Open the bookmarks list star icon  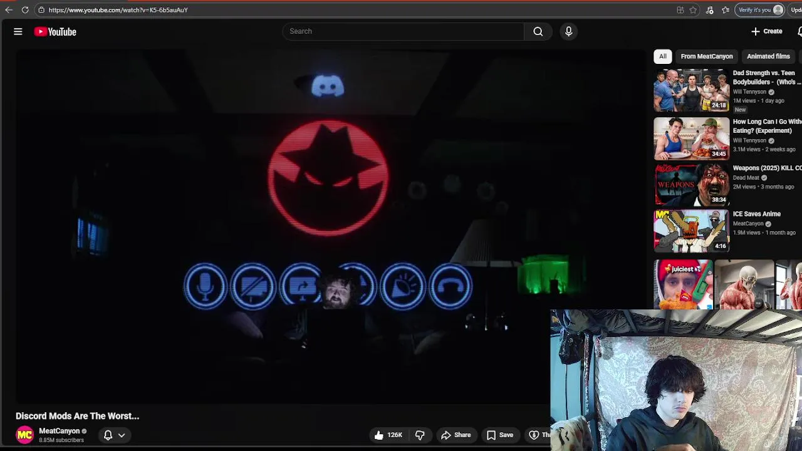[726, 10]
